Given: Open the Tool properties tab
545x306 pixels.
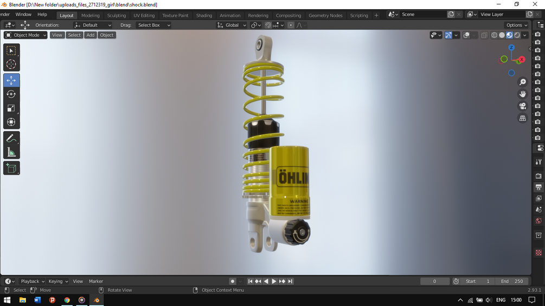Looking at the screenshot, I should pos(538,162).
